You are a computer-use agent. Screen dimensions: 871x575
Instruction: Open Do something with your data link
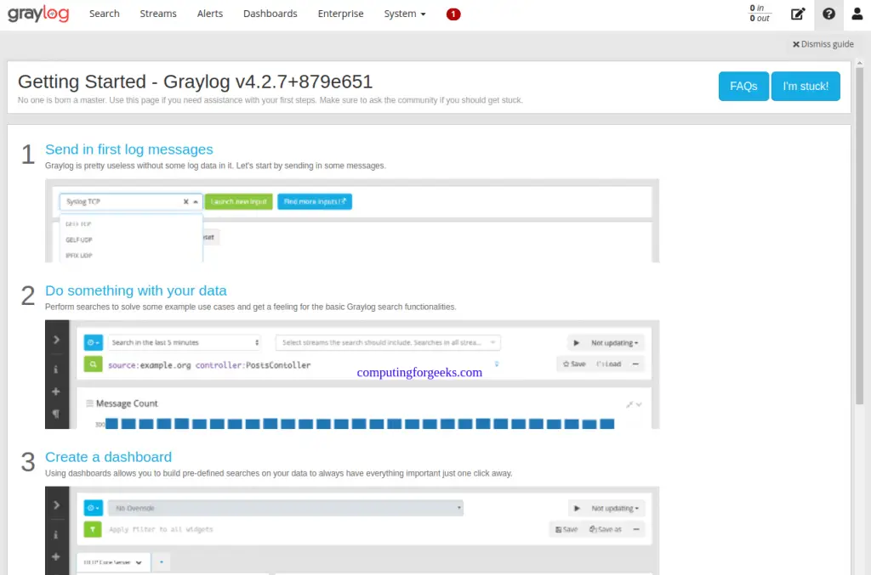coord(135,290)
